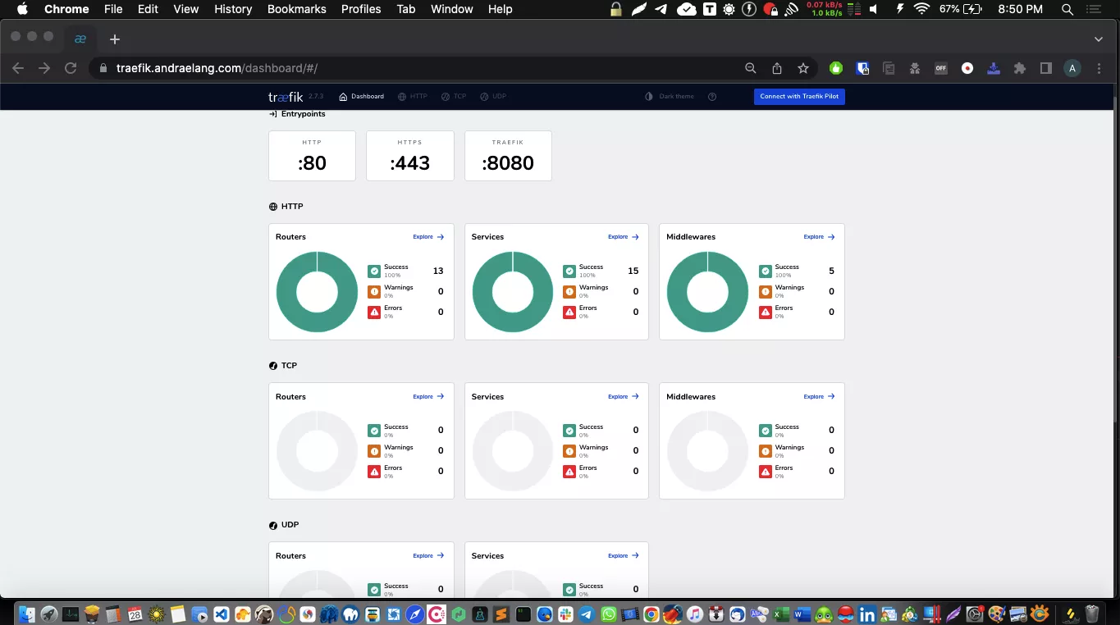
Task: Toggle the Chrome side panel icon
Action: [1045, 68]
